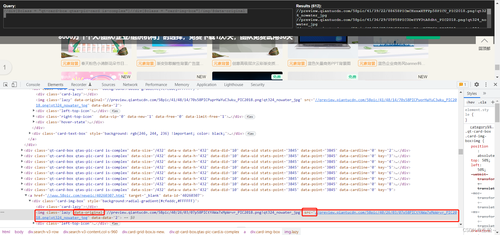The height and width of the screenshot is (235, 500).
Task: Click the 渐变弥散酸性背景广告蓝 card title
Action: point(180,63)
